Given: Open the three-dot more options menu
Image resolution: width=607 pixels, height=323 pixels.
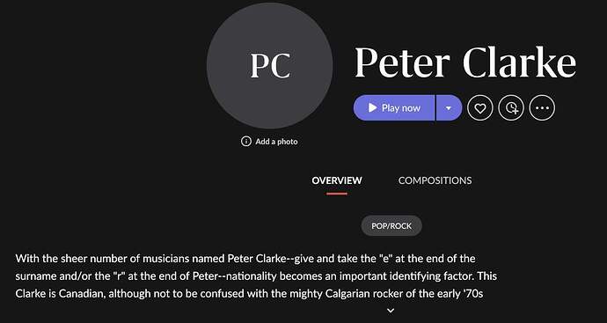Looking at the screenshot, I should tap(542, 107).
